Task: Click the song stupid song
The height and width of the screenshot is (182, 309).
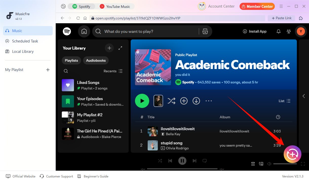Action: (171, 143)
